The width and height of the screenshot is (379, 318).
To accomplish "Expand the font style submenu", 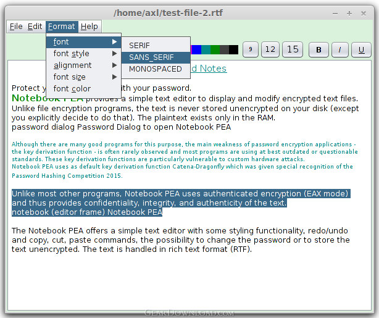I will click(83, 54).
